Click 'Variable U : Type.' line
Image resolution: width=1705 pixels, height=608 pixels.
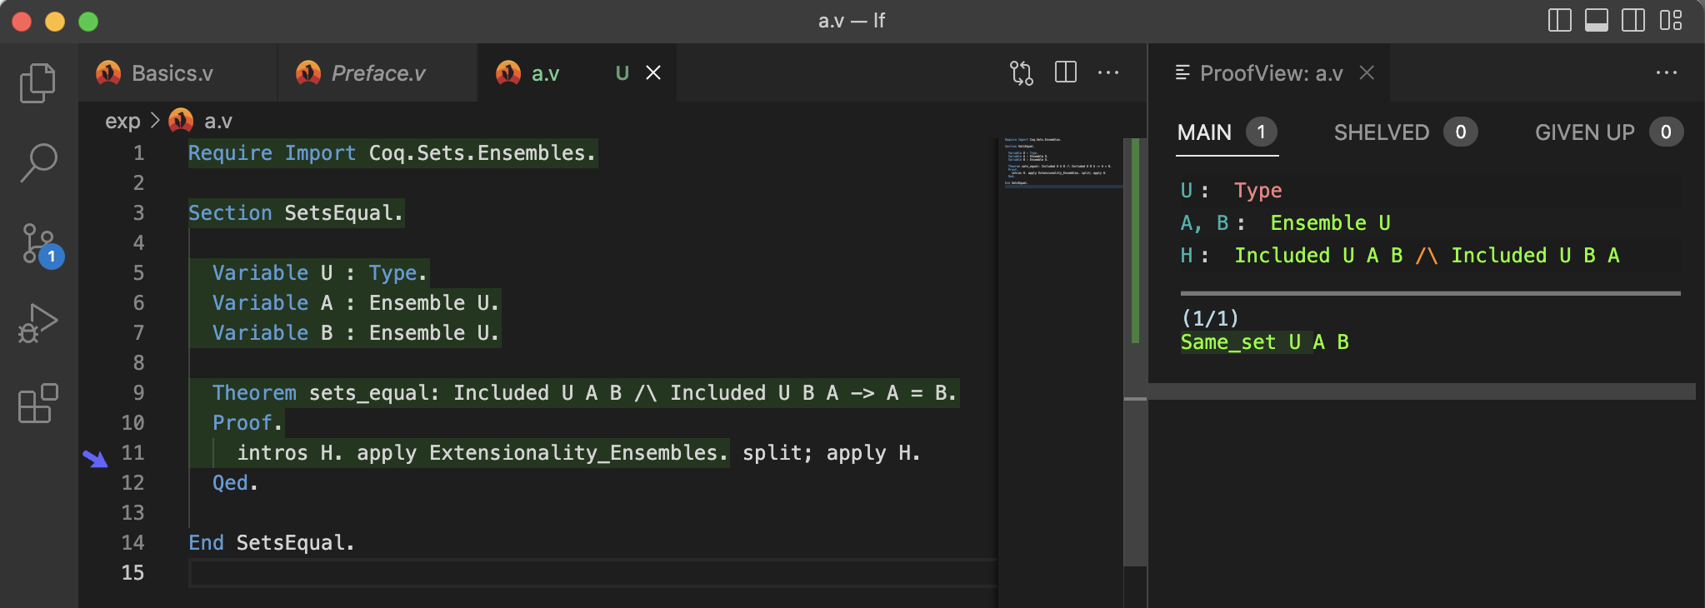tap(320, 273)
